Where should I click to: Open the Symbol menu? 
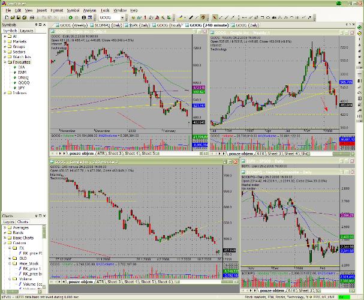pyautogui.click(x=73, y=10)
